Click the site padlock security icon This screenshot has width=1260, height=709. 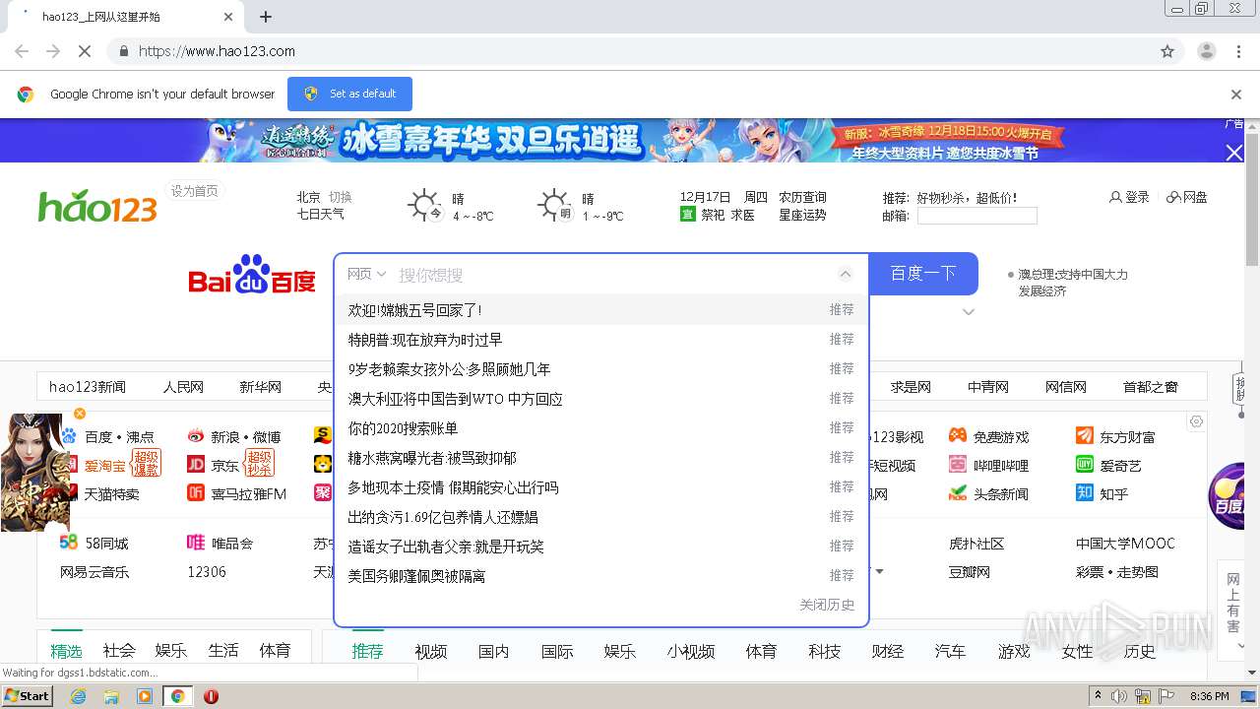pos(123,51)
